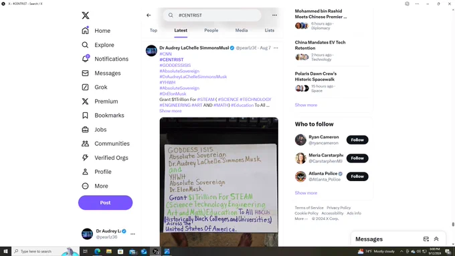Switch to the People tab
This screenshot has width=455, height=256.
pos(211,31)
